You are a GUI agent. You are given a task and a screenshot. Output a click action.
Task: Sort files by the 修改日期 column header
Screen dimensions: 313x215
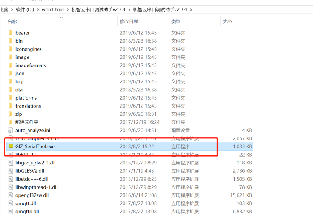tap(129, 21)
